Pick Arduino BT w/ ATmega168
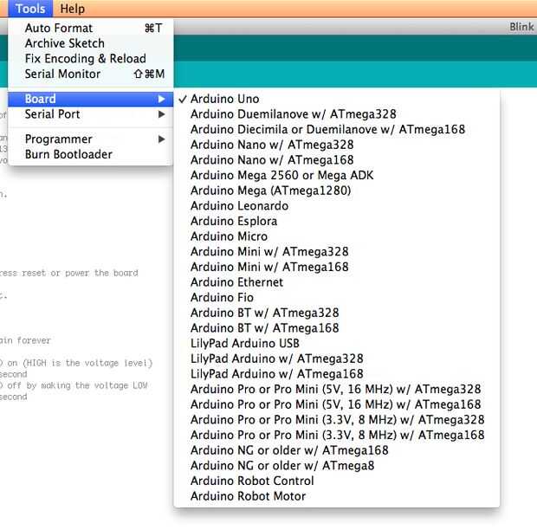This screenshot has width=537, height=530. tap(337, 328)
